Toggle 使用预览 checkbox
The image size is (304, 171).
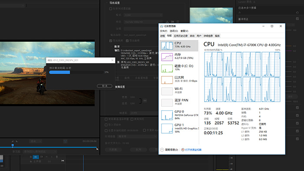(132, 119)
